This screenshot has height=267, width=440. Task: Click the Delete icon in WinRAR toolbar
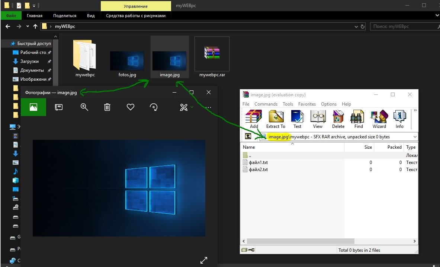[x=338, y=119]
